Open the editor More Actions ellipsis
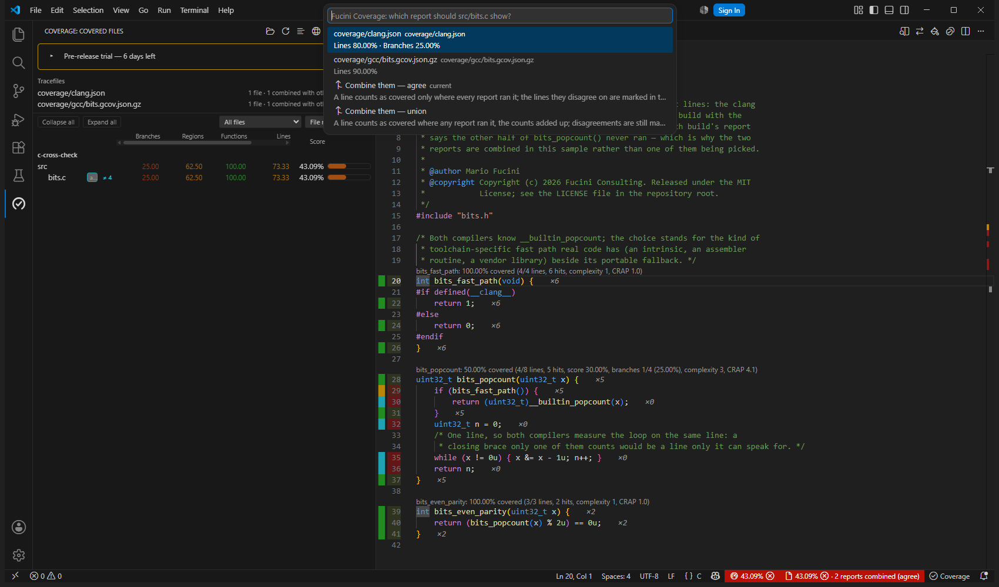This screenshot has height=587, width=999. [x=981, y=31]
